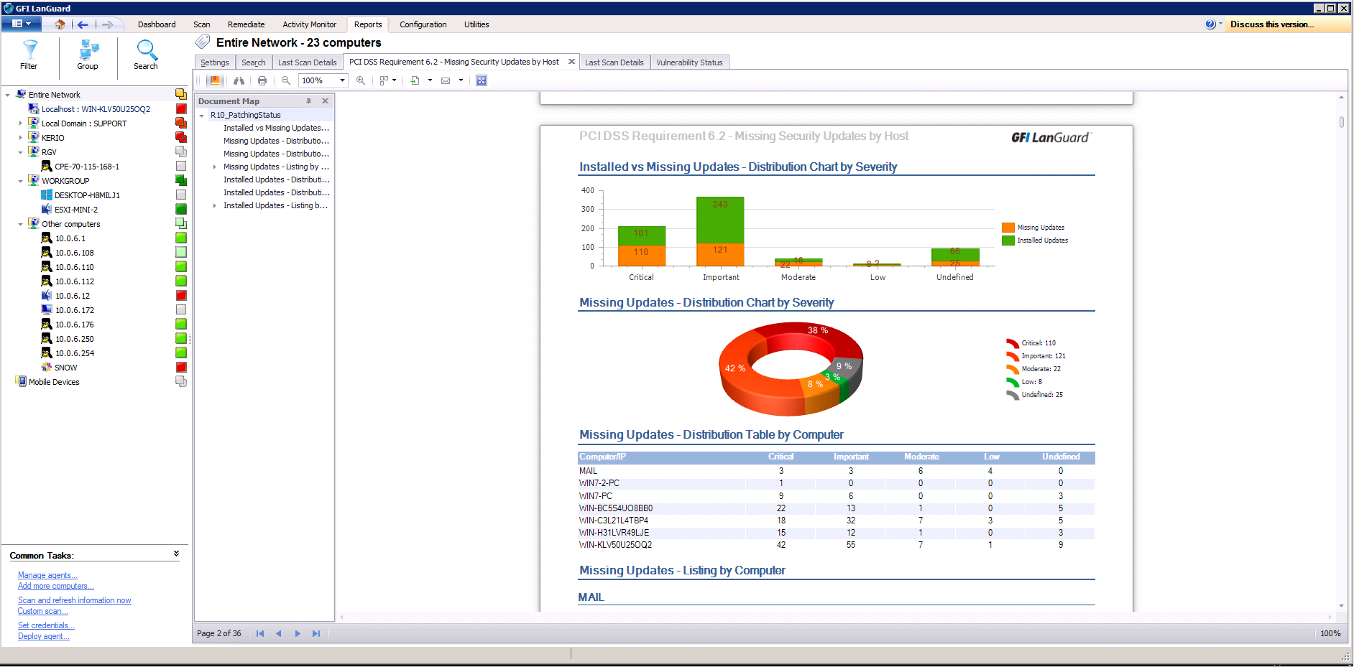Open the Filter tool
The height and width of the screenshot is (667, 1354).
coord(29,55)
